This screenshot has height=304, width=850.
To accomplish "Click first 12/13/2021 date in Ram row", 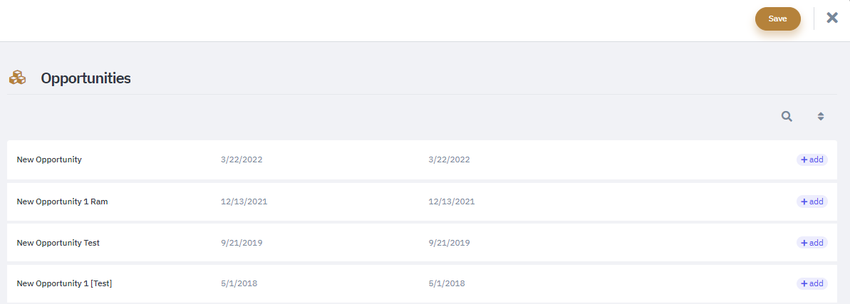I will pos(244,201).
